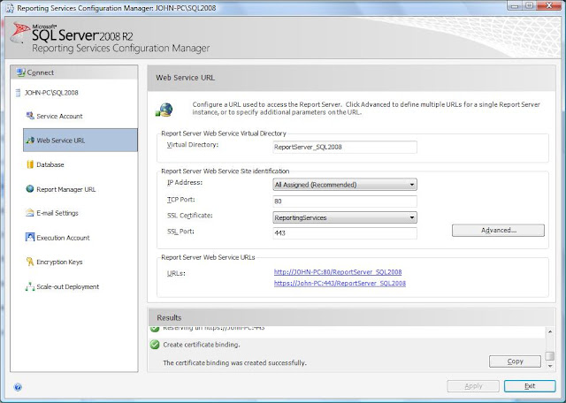
Task: Click the 'Results' panel heading
Action: (169, 318)
